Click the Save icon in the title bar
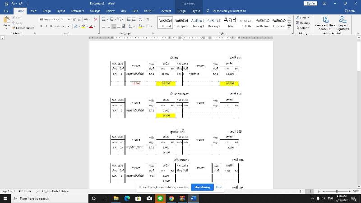The image size is (361, 203). point(6,3)
